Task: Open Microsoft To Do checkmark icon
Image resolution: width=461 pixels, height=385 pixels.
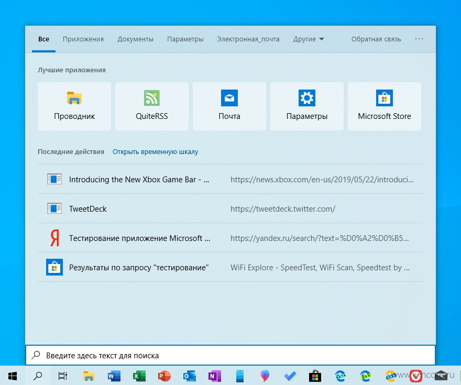Action: pos(290,376)
